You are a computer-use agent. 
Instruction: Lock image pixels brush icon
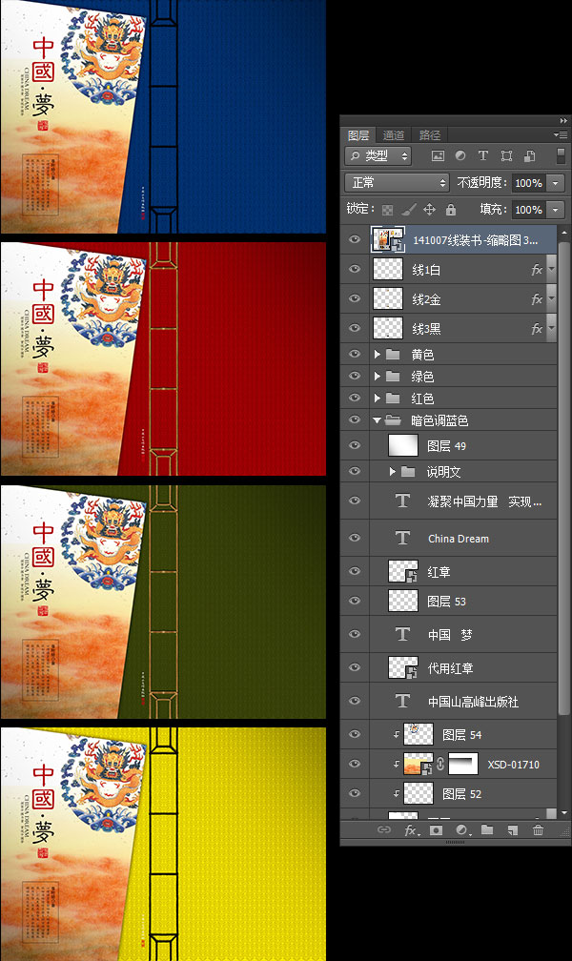point(408,210)
